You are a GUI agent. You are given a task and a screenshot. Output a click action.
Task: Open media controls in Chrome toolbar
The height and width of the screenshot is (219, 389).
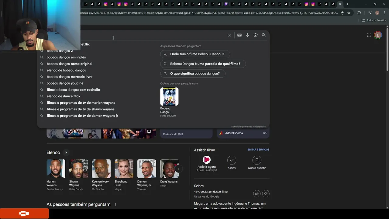370,13
